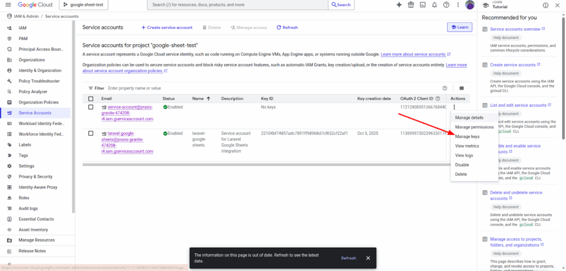This screenshot has height=271, width=566.
Task: Click the column display options icon
Action: tap(461, 88)
